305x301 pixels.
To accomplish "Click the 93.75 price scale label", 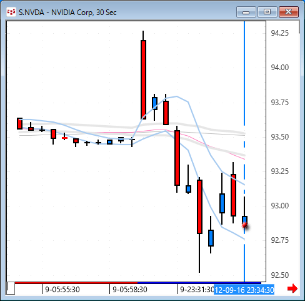I will coord(280,103).
